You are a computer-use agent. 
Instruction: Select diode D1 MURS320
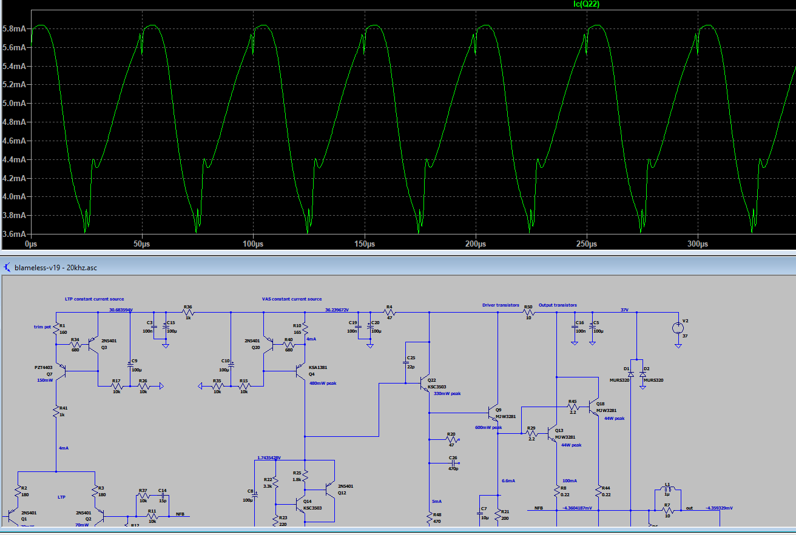coord(631,375)
